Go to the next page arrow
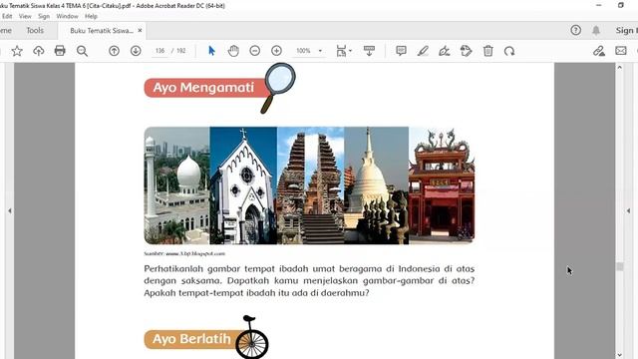The height and width of the screenshot is (359, 638). click(x=136, y=51)
